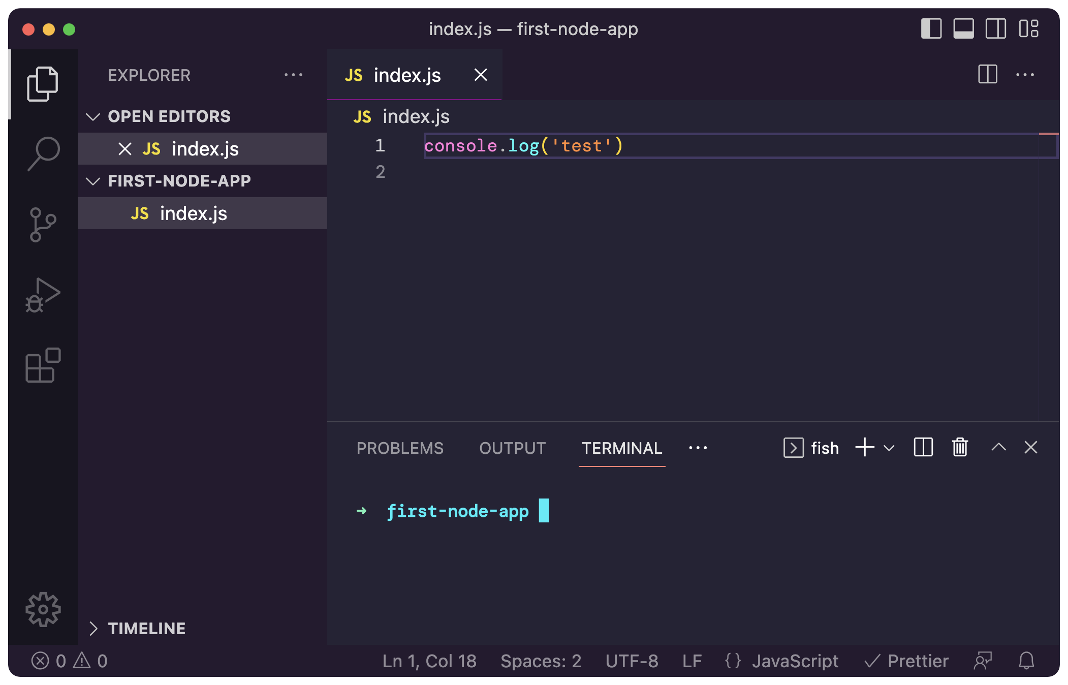Image resolution: width=1068 pixels, height=685 pixels.
Task: Open the Extensions view
Action: (43, 365)
